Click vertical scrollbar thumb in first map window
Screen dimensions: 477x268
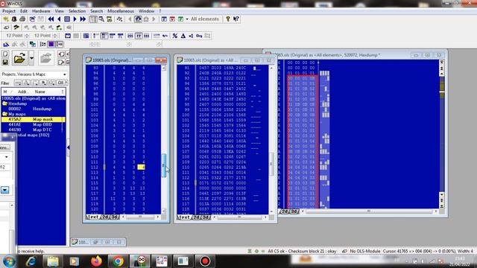click(x=164, y=165)
